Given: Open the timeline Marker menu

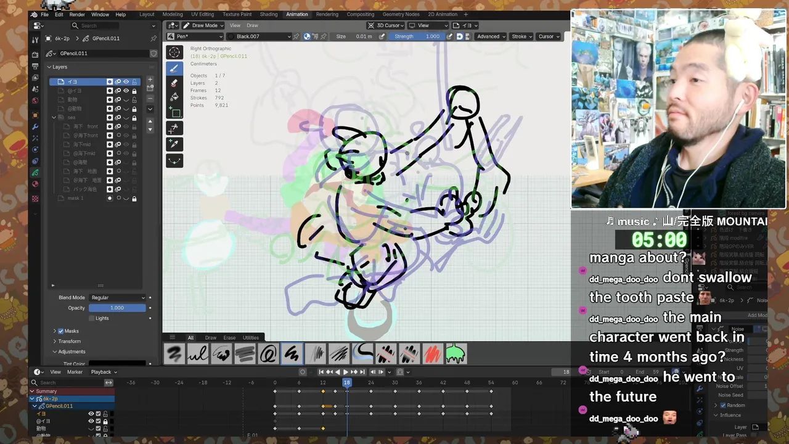Looking at the screenshot, I should click(75, 372).
